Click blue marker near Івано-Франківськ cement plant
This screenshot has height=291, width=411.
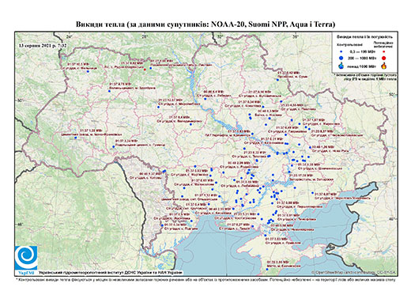75,138
